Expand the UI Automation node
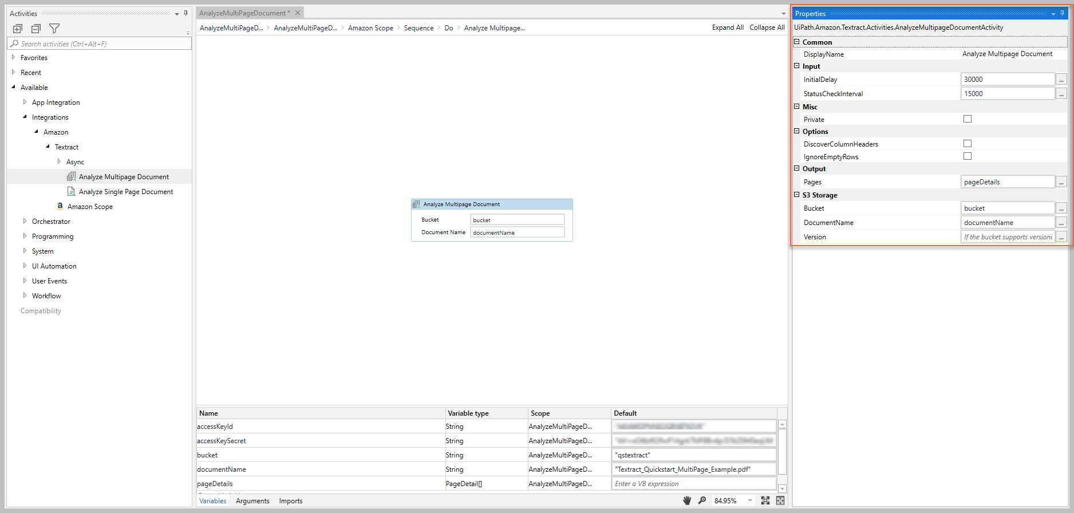Viewport: 1074px width, 513px height. click(25, 266)
